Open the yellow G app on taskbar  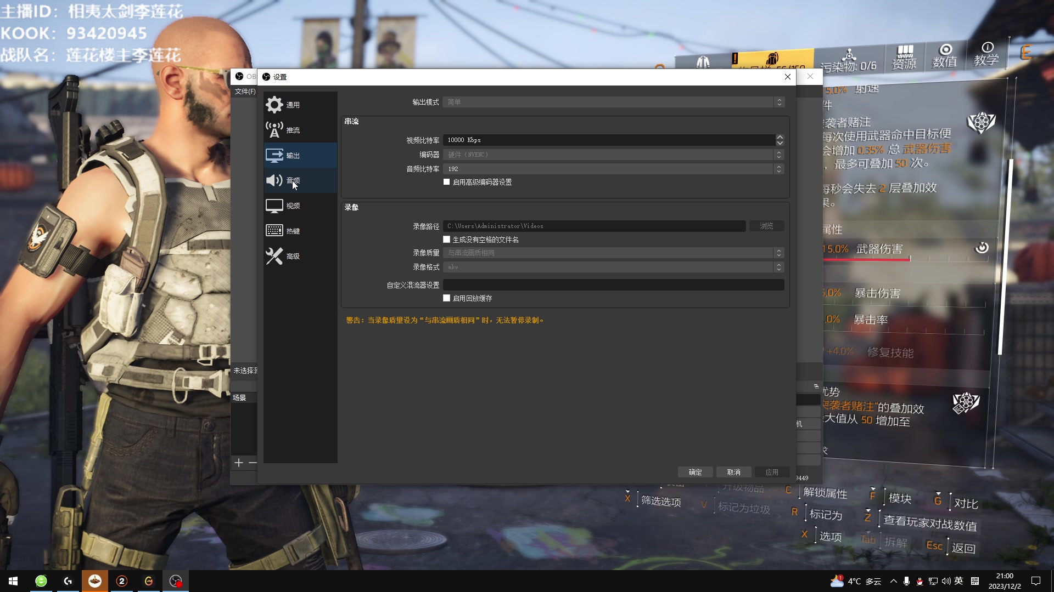pos(149,581)
